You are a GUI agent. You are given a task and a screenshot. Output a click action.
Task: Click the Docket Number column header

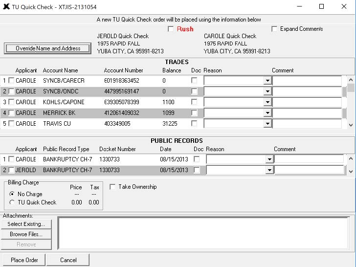[117, 149]
